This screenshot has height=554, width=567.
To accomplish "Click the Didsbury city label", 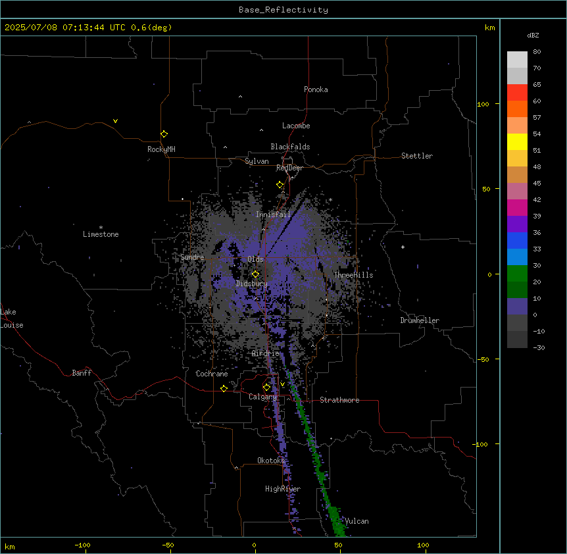I will (x=252, y=284).
